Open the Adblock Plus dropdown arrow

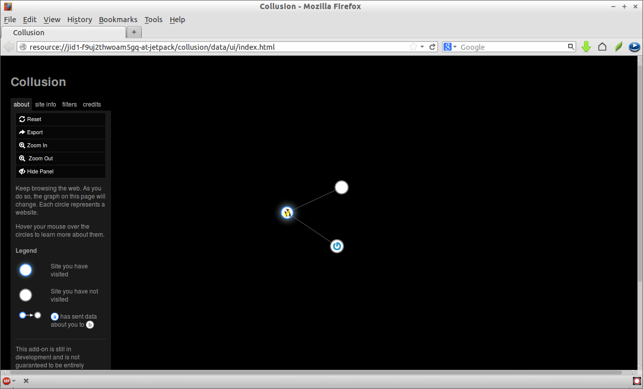point(14,381)
